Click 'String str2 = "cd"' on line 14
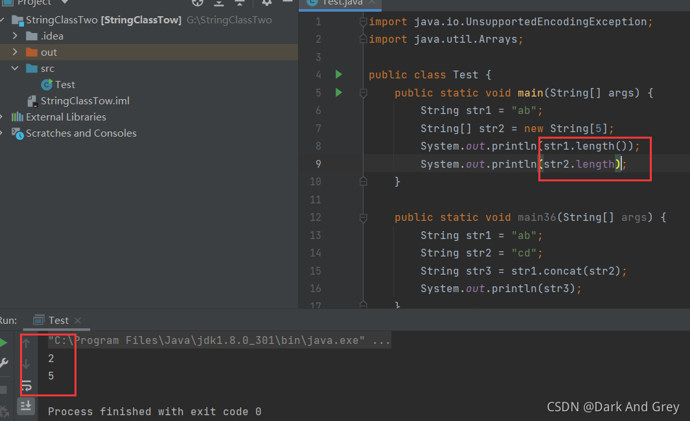The image size is (690, 421). click(478, 253)
